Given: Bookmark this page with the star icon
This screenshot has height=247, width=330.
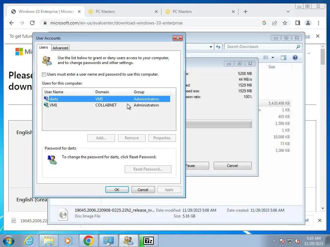Looking at the screenshot, I should pos(285,23).
